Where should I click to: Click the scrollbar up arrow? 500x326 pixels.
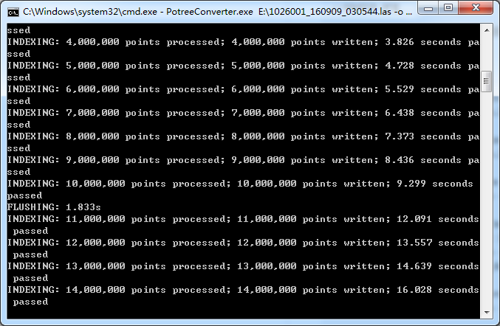[487, 30]
